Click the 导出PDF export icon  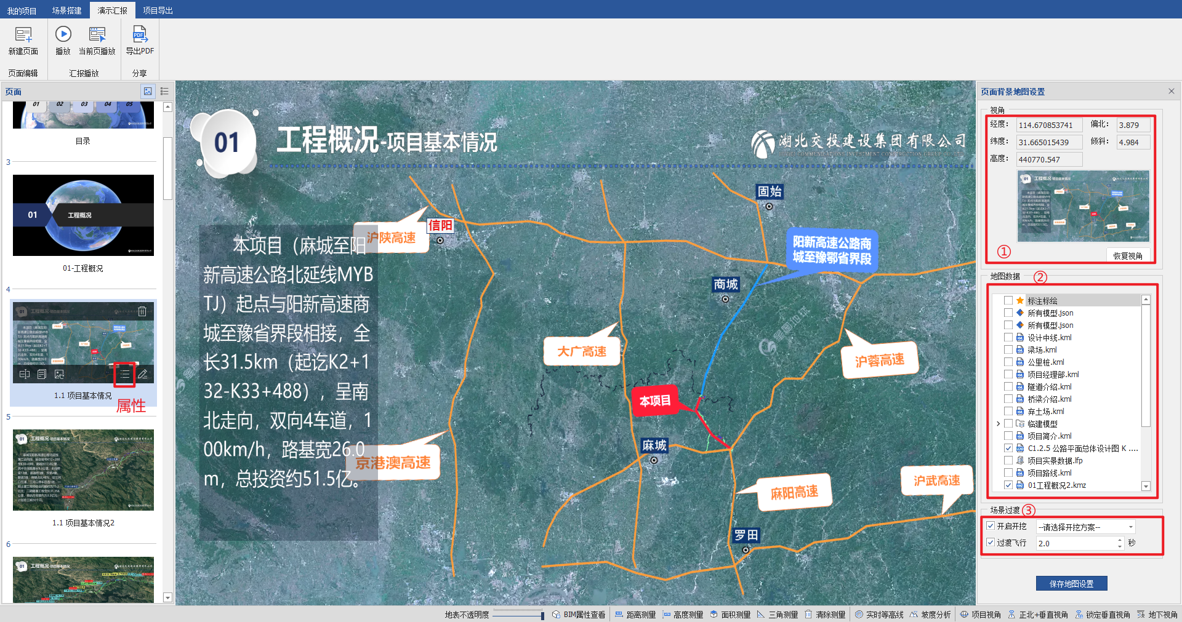point(140,35)
